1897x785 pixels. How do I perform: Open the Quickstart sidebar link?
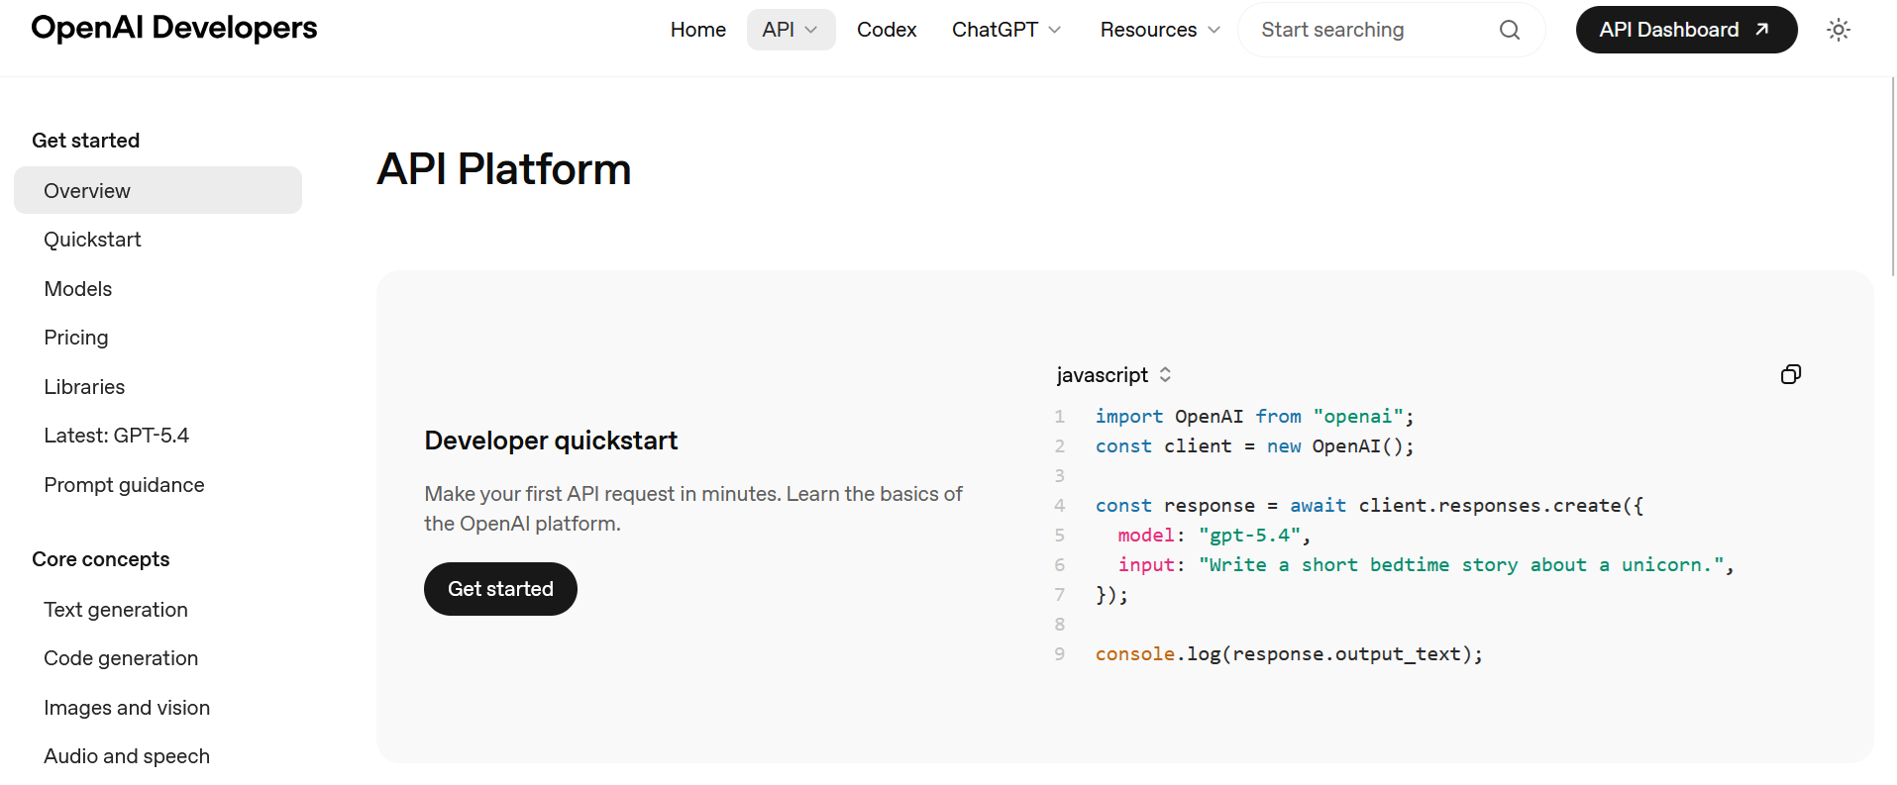(92, 240)
